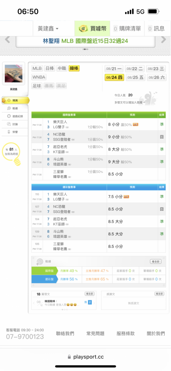This screenshot has width=171, height=371.
Task: Click the user profile avatar thumbnail
Action: pos(14,73)
